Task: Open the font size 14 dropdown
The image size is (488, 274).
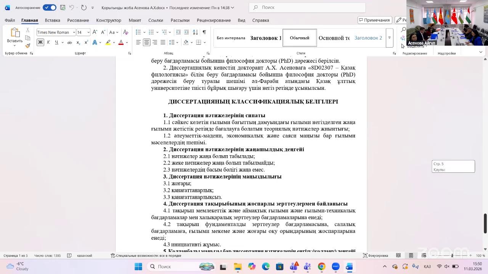Action: [83, 32]
